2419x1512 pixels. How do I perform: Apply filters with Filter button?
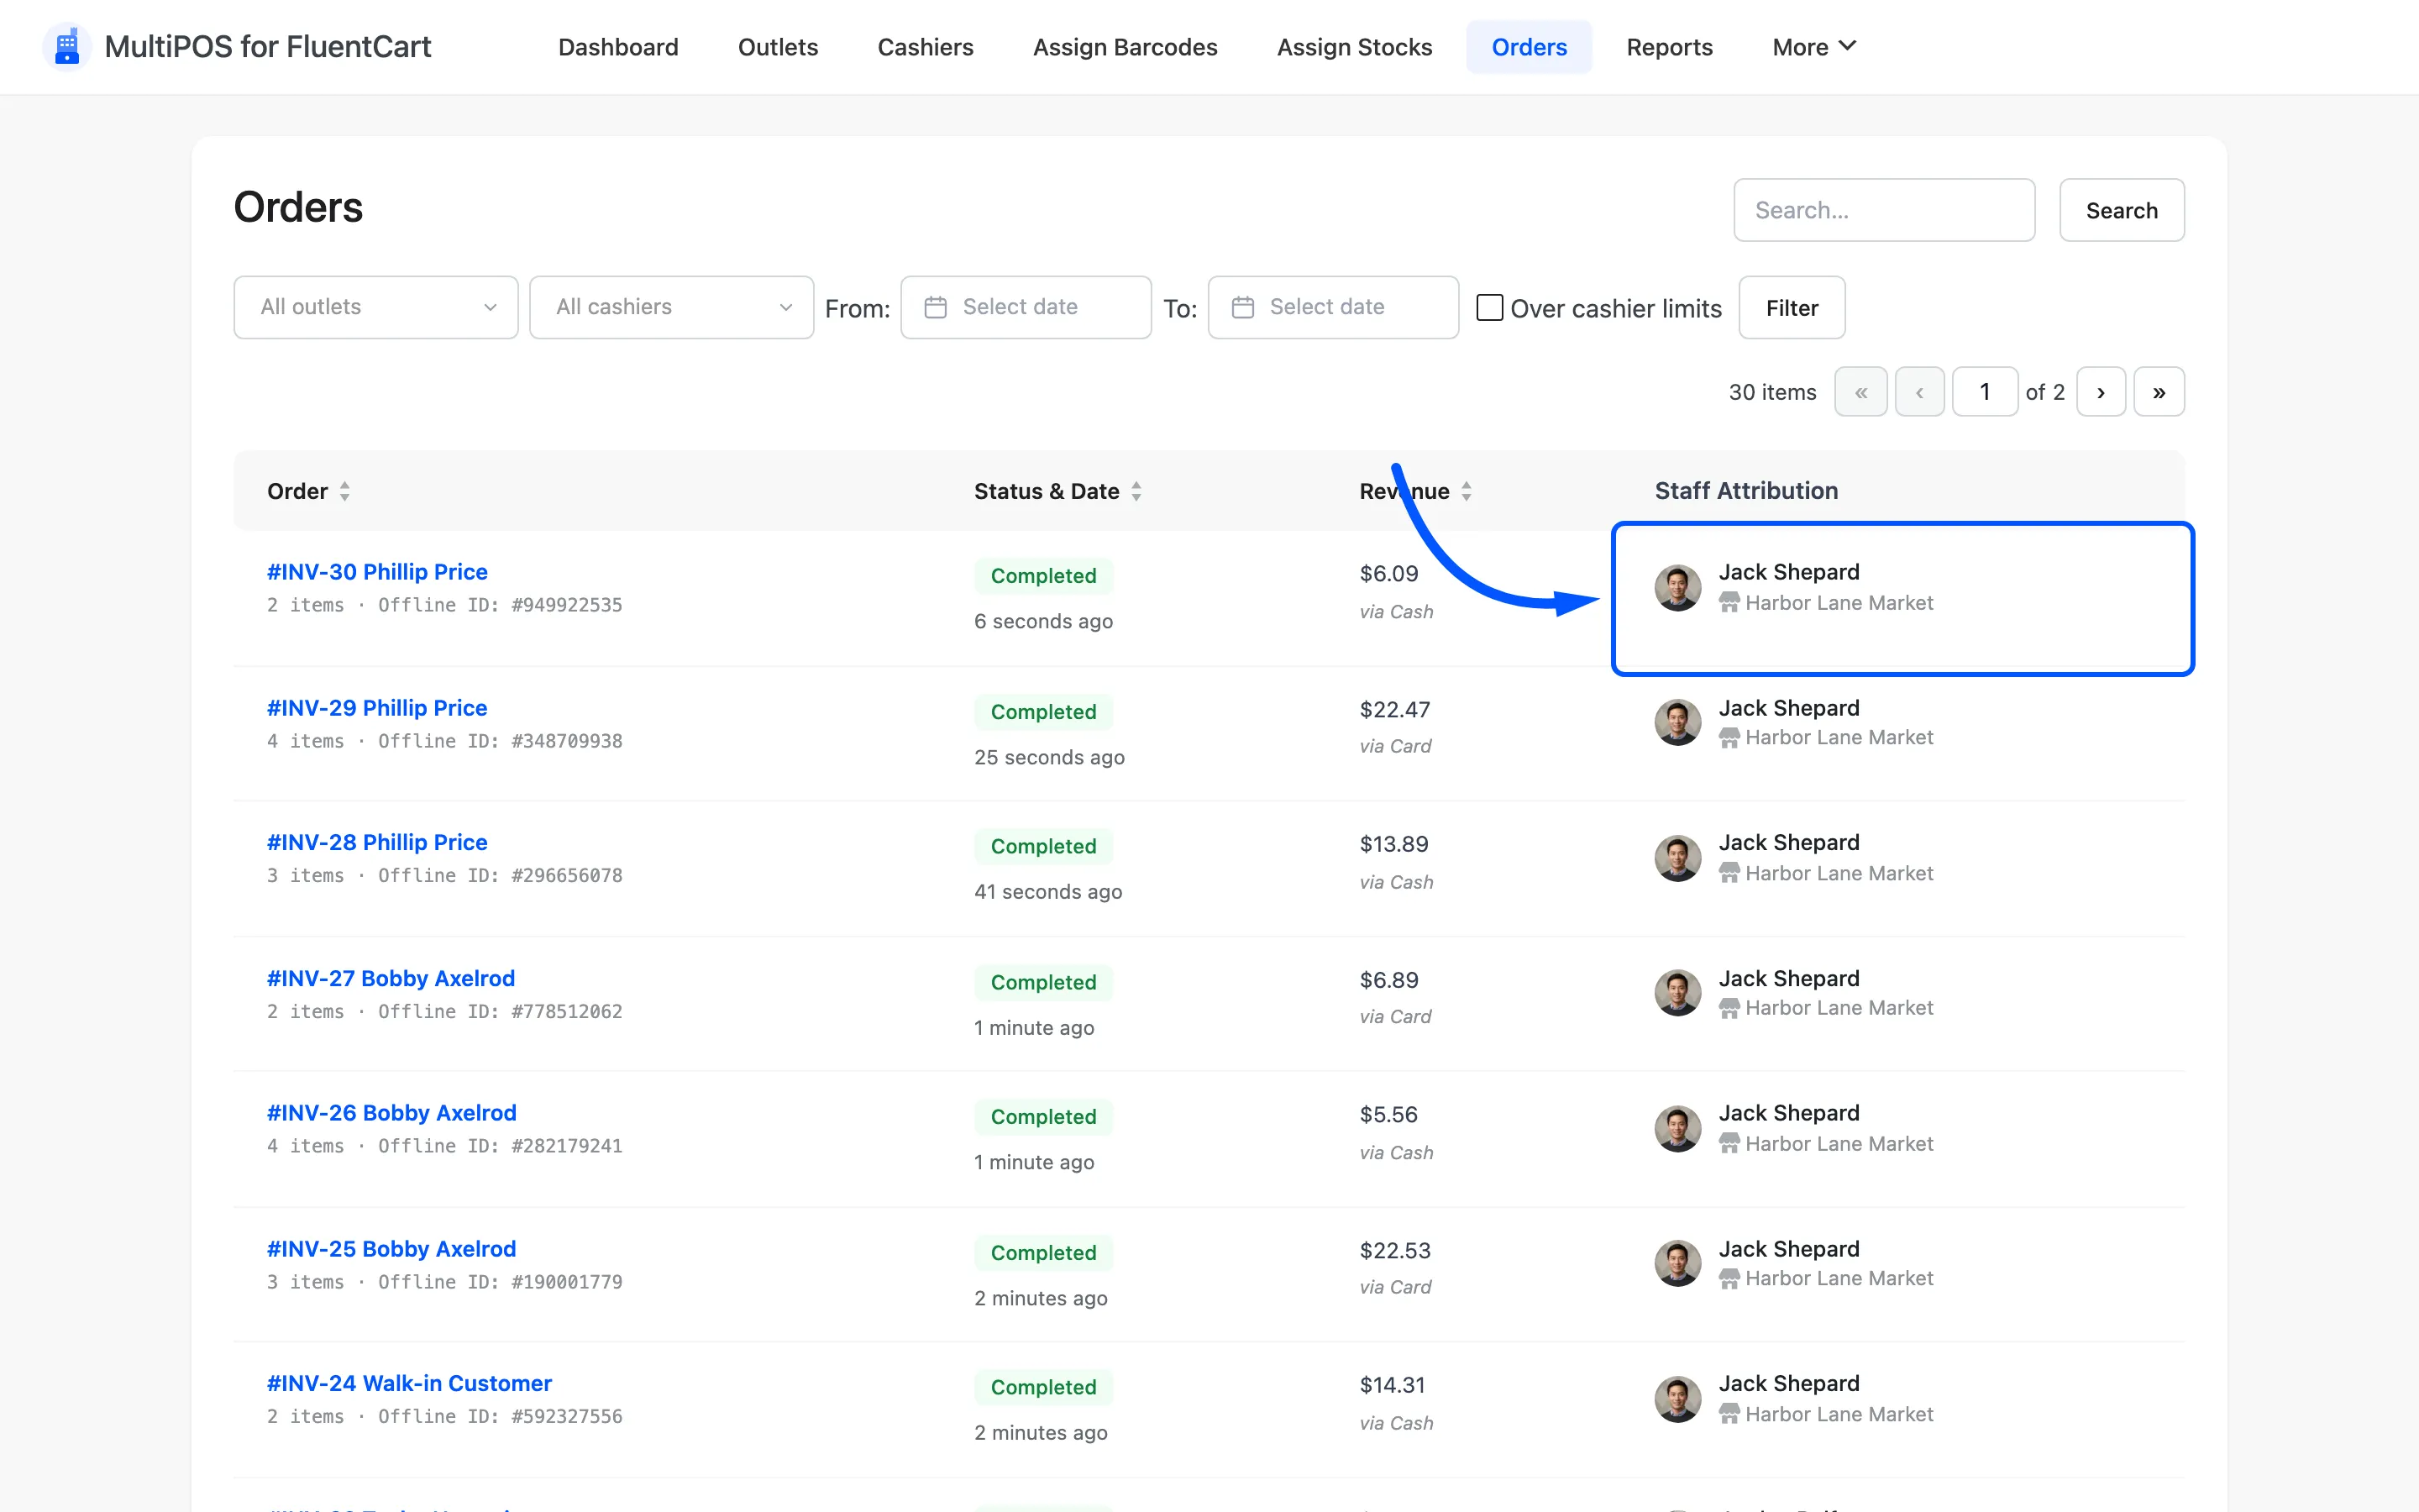pos(1792,308)
